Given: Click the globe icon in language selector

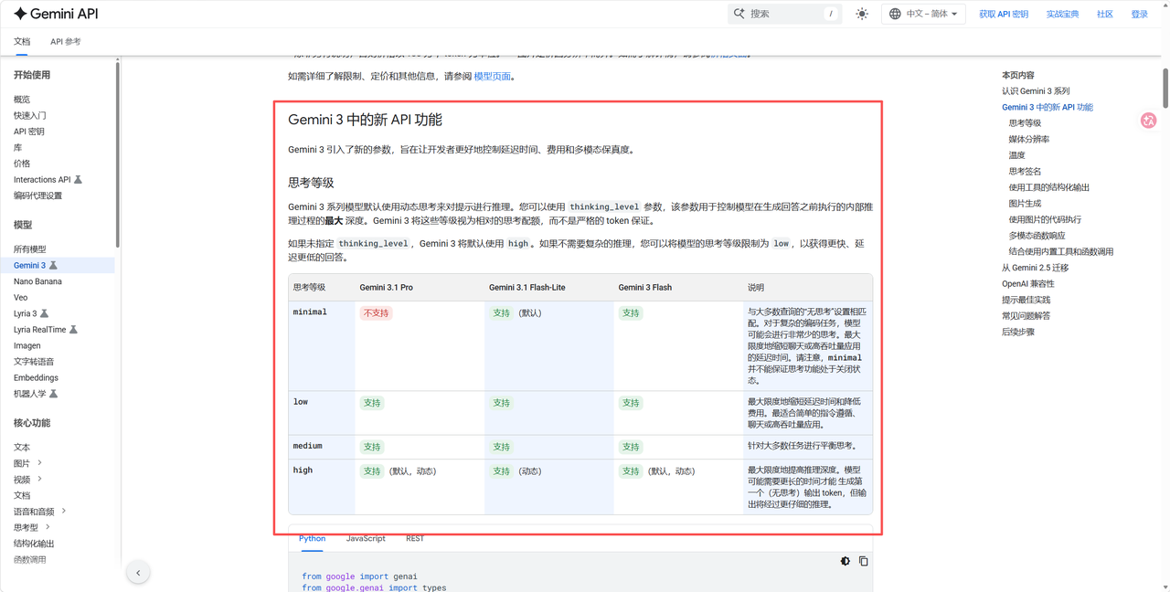Looking at the screenshot, I should point(895,14).
